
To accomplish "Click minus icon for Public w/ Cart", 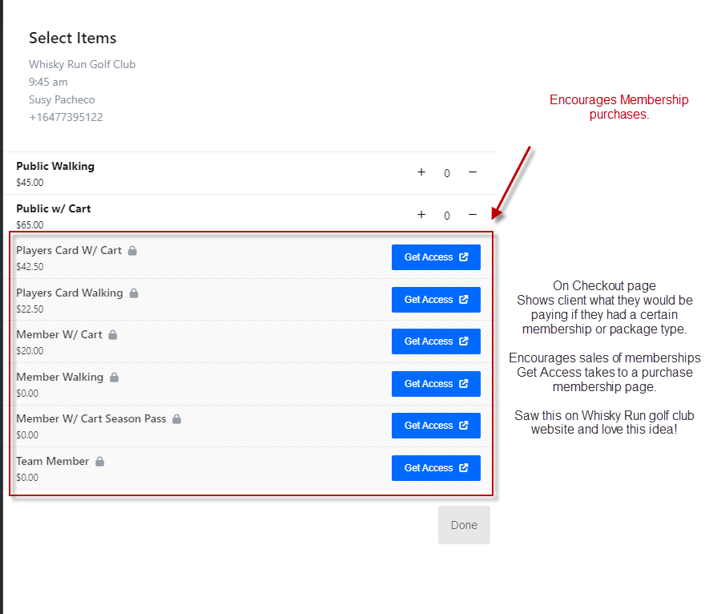I will (473, 215).
